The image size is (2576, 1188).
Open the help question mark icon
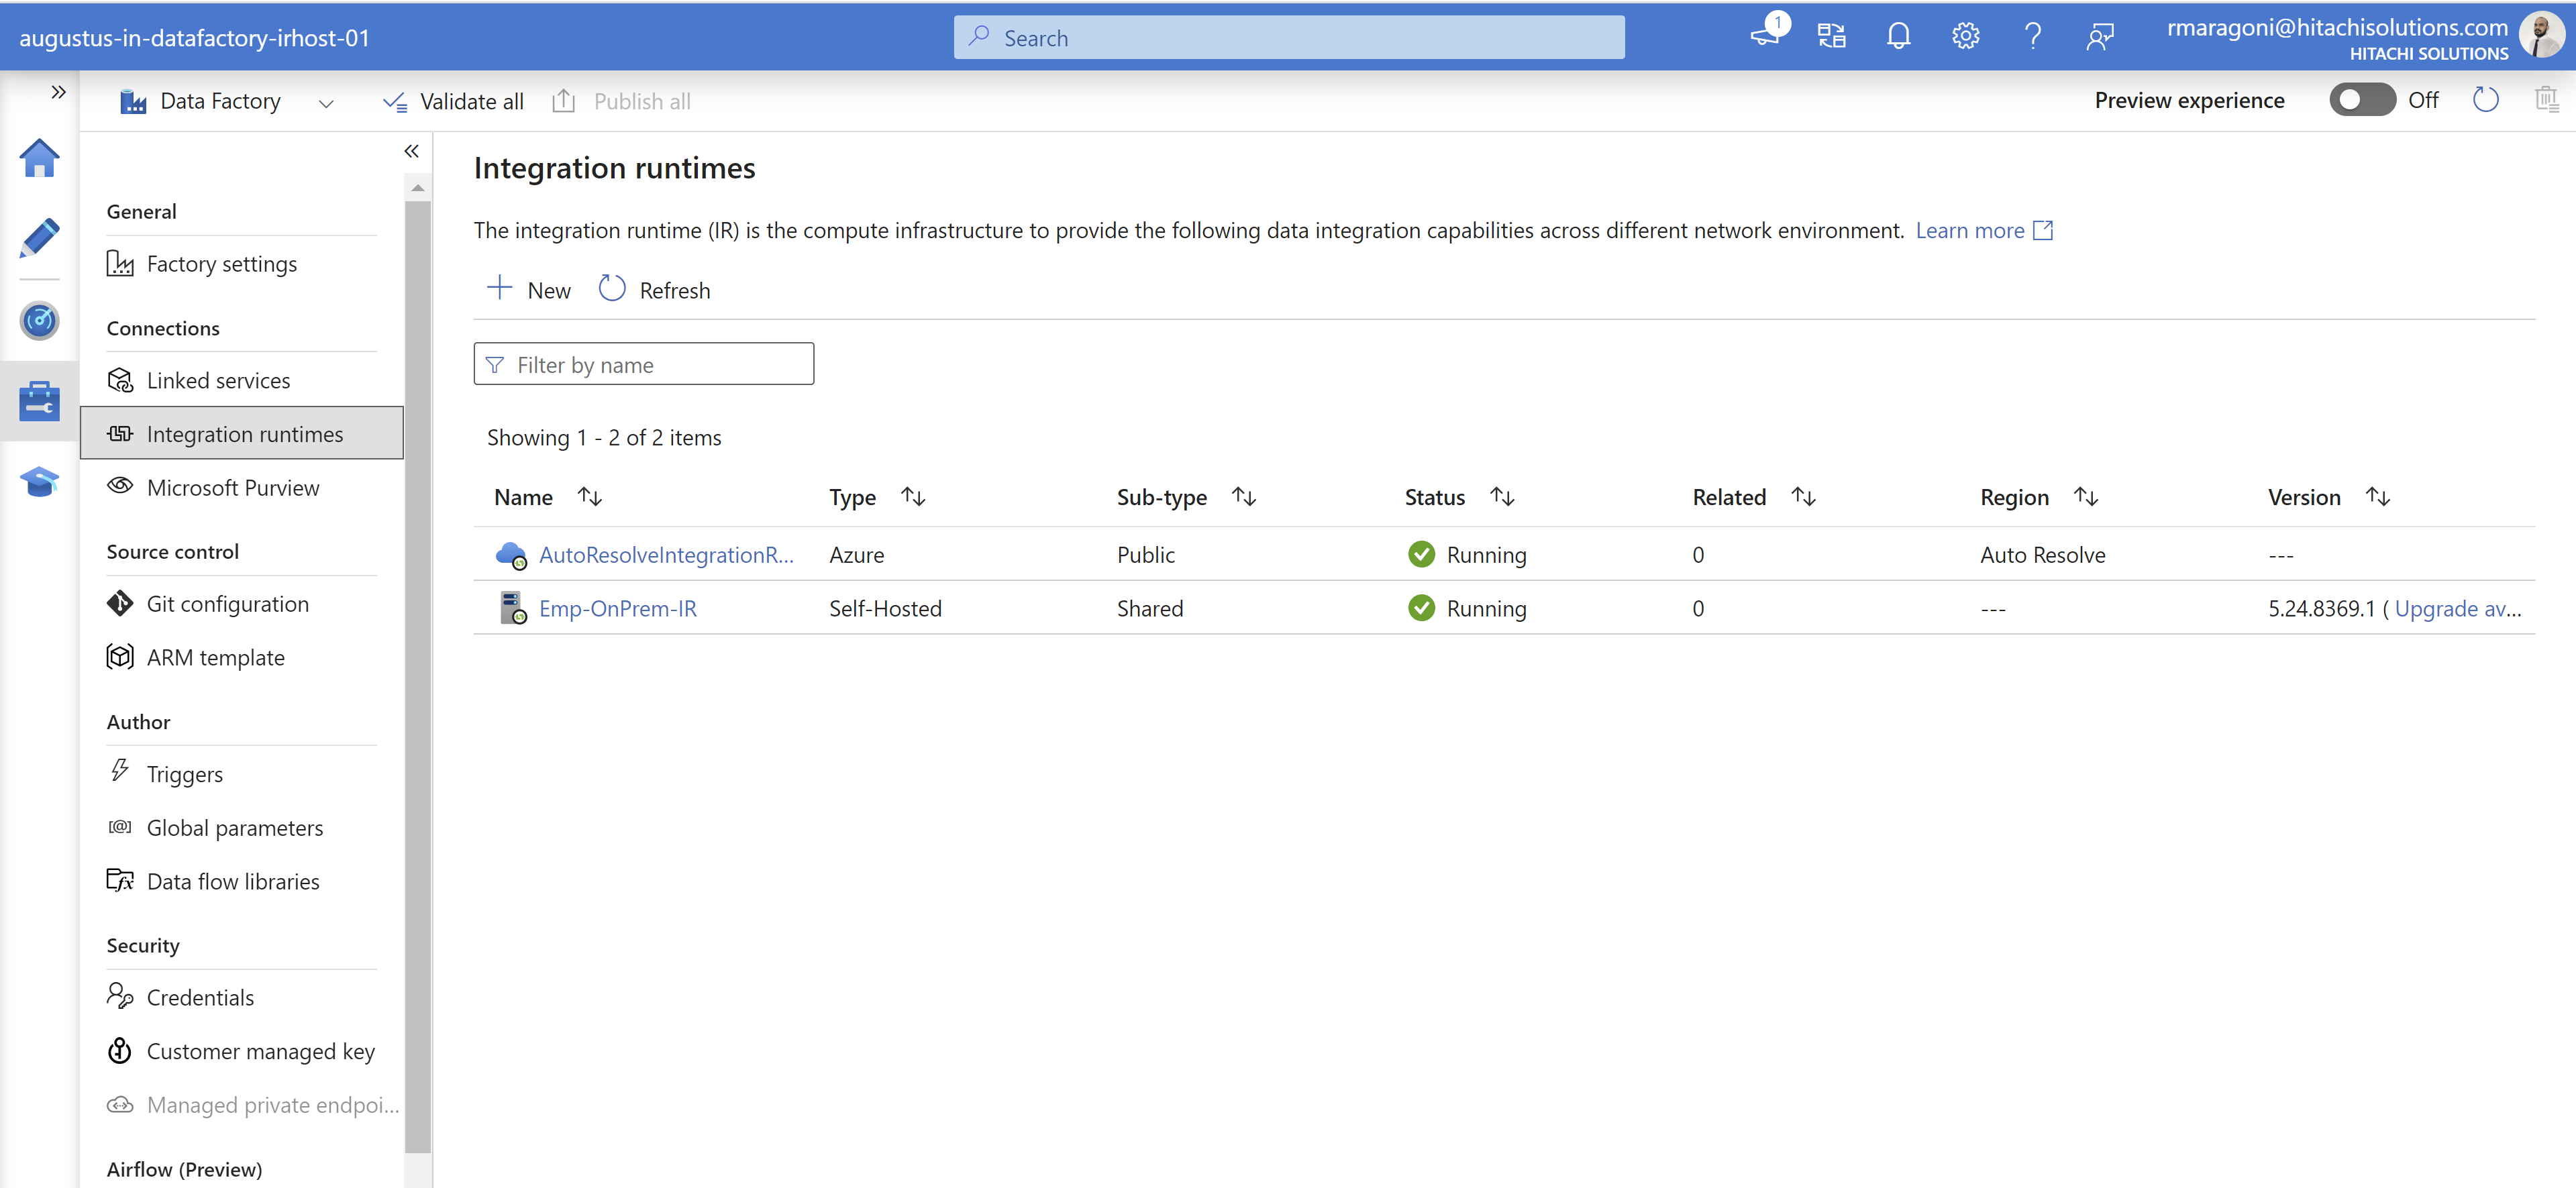[2032, 37]
